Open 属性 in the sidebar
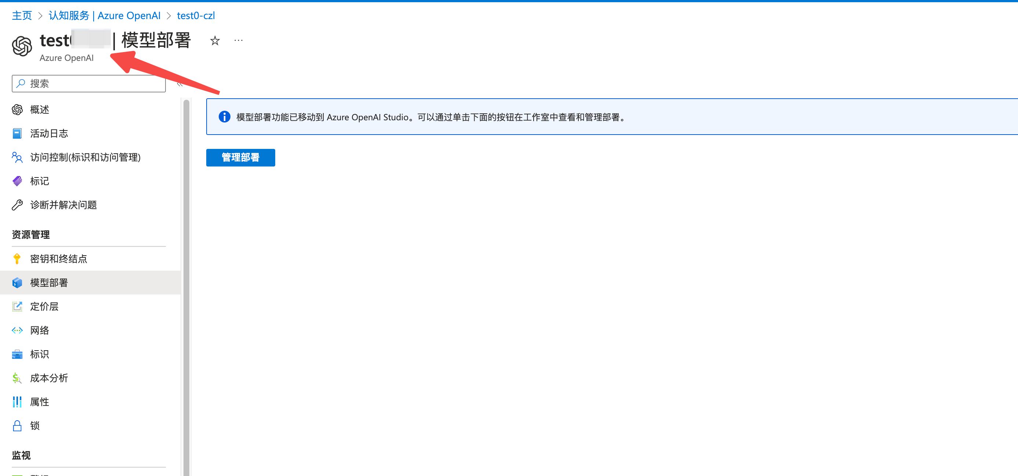Image resolution: width=1018 pixels, height=476 pixels. pyautogui.click(x=90, y=402)
